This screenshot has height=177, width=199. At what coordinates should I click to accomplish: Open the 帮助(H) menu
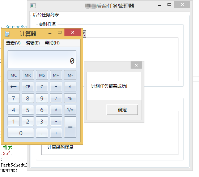(52, 43)
